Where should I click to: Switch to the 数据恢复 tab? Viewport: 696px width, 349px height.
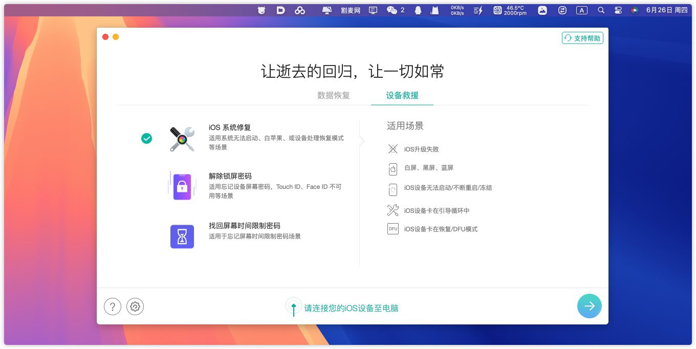pos(334,95)
